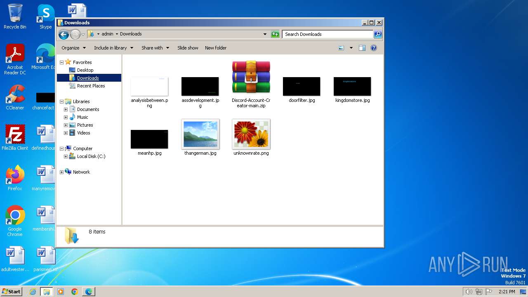Click the New folder button

pyautogui.click(x=216, y=48)
